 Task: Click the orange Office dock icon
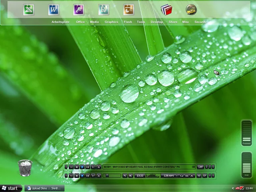coord(129,10)
